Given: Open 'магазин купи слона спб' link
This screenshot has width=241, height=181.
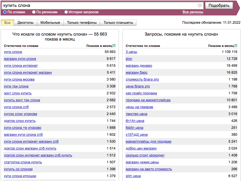Looking at the screenshot, I should [x=23, y=135].
